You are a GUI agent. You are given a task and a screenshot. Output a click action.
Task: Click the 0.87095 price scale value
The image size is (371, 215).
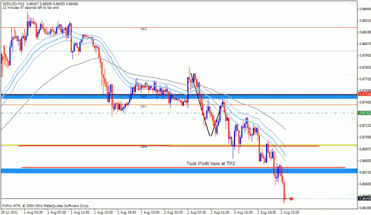coord(365,137)
